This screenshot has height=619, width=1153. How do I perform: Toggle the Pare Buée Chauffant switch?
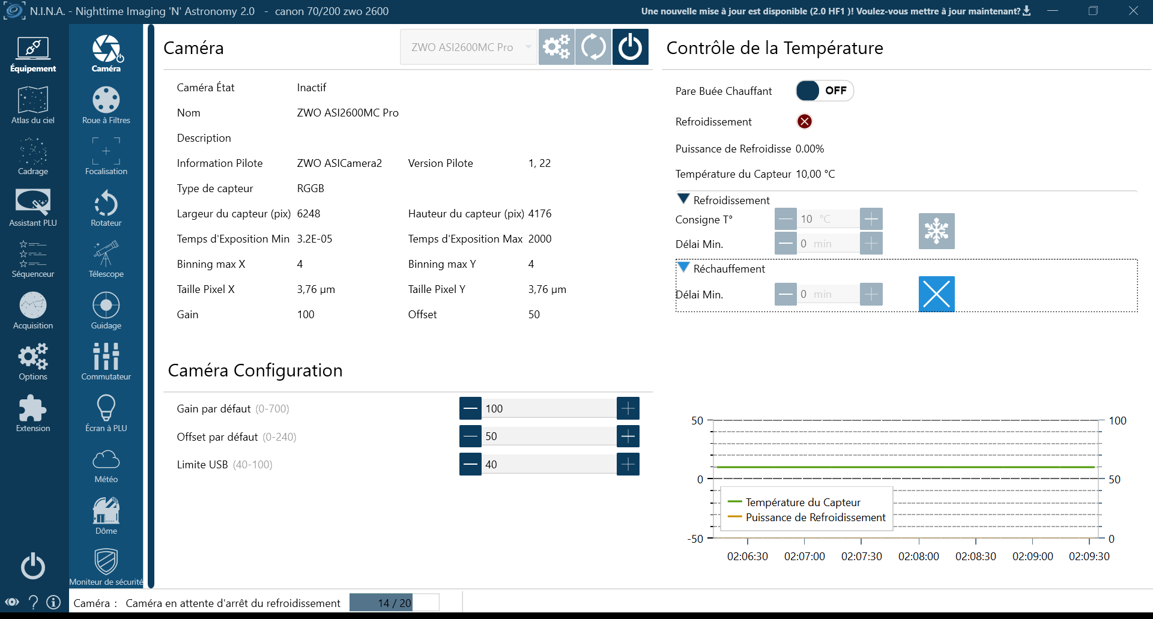point(825,91)
